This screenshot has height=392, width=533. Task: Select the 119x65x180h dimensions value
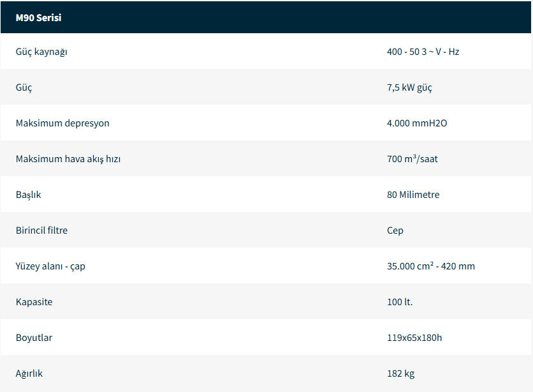[414, 338]
